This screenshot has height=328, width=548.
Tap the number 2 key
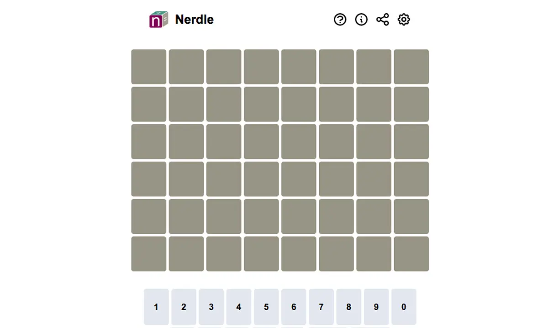[x=184, y=307]
